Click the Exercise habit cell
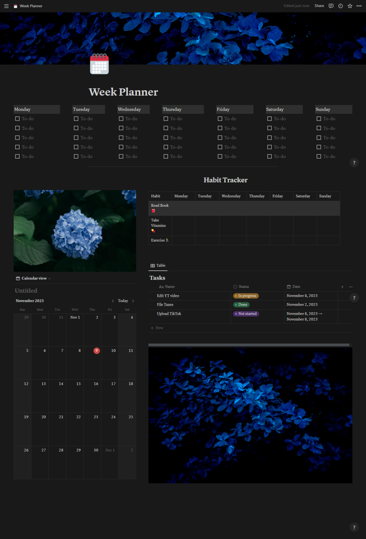The image size is (366, 539). (x=160, y=240)
